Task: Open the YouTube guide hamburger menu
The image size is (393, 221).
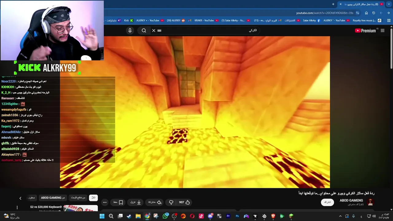Action: (x=383, y=30)
